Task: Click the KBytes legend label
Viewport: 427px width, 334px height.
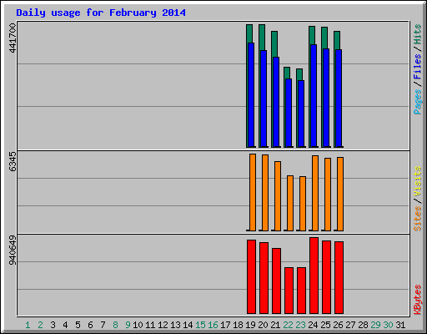Action: (x=417, y=300)
